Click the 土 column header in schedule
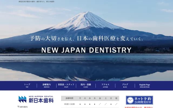173x108 pixels. point(106,98)
